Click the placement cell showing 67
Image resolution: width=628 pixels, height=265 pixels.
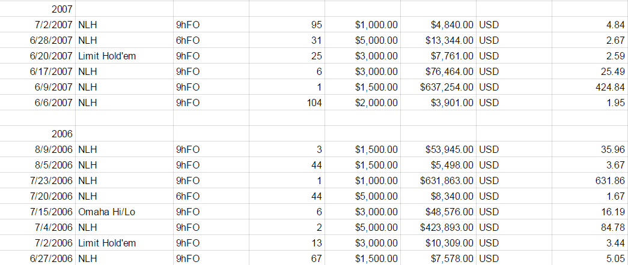coord(287,258)
